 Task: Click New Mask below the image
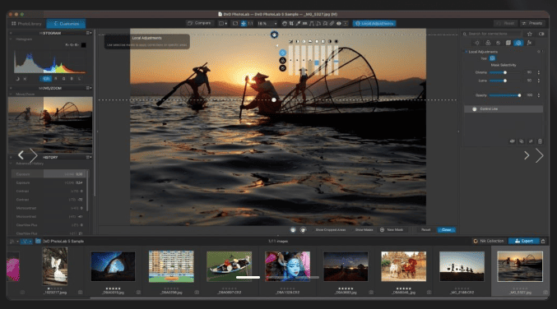tap(392, 230)
